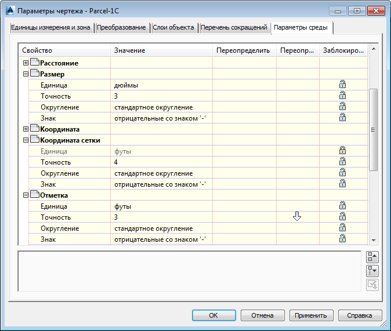391x331 pixels.
Task: Unlock Координата сетки Единица lock icon
Action: coord(342,151)
